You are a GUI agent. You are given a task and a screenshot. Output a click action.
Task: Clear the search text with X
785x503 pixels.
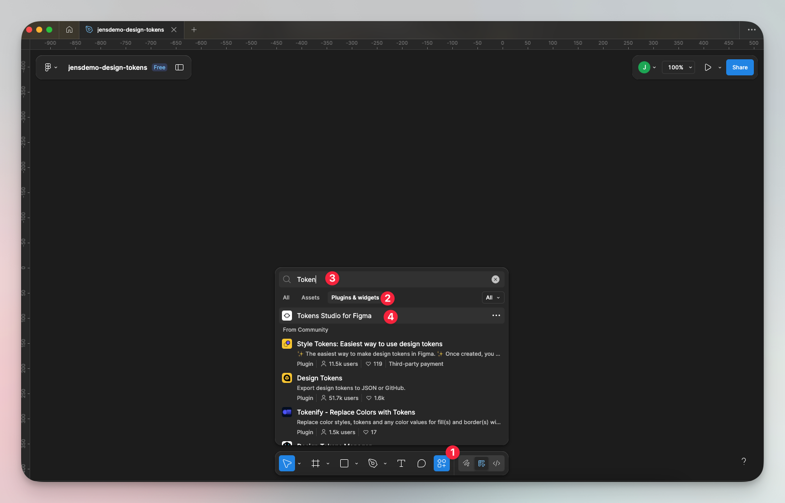496,279
